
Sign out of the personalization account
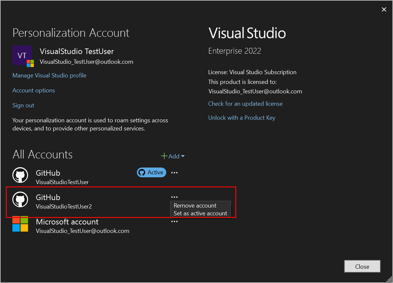tap(23, 105)
